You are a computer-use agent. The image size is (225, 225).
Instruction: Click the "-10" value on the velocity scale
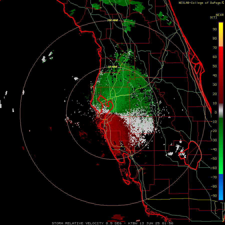[214, 122]
